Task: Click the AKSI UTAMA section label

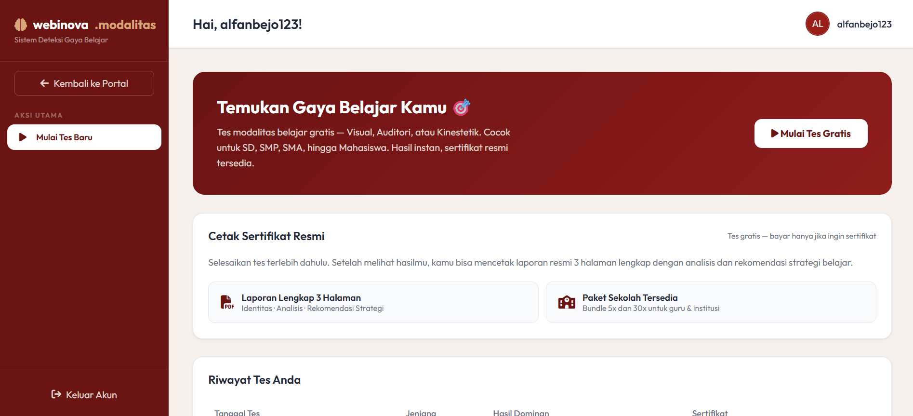Action: [39, 115]
